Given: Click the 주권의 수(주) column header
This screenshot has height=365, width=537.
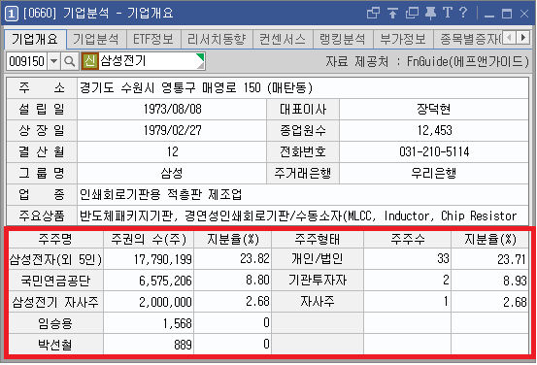Looking at the screenshot, I should 149,239.
